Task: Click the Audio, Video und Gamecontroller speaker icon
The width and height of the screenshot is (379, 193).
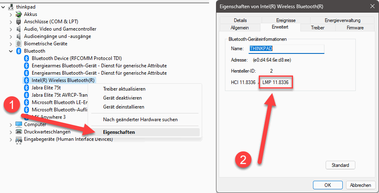Action: tap(19, 29)
